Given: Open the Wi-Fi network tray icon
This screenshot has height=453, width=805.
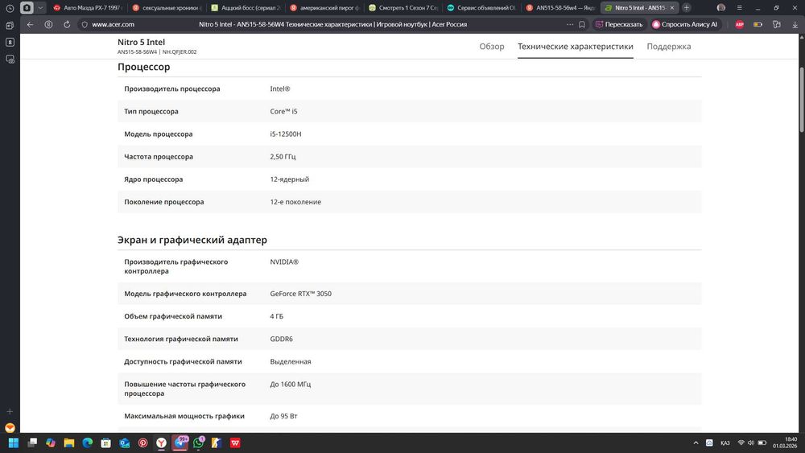Looking at the screenshot, I should [741, 443].
